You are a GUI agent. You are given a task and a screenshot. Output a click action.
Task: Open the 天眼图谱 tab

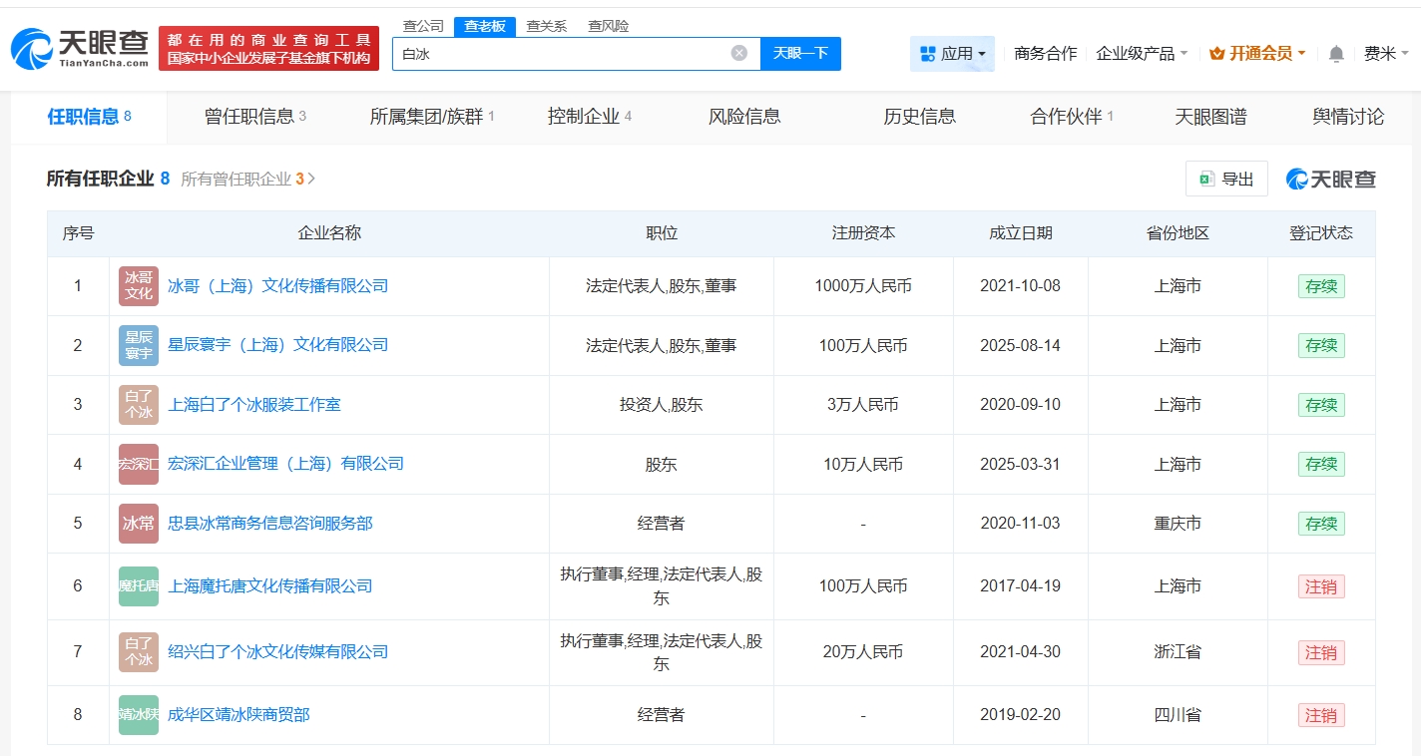(x=1211, y=117)
